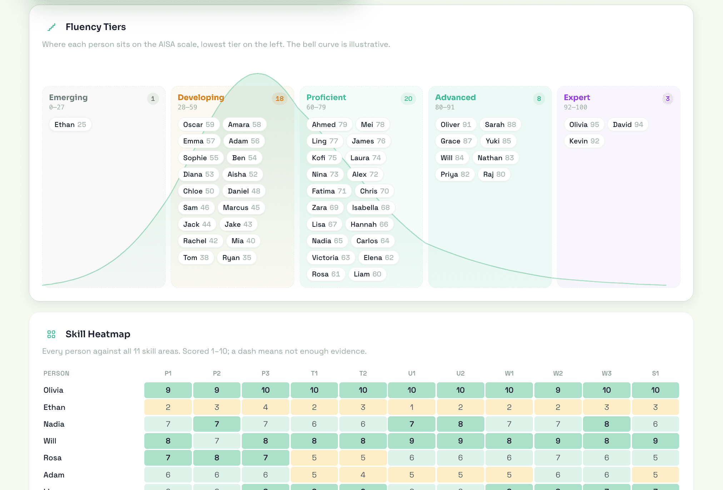Click the Nathan 83 chip

point(496,158)
